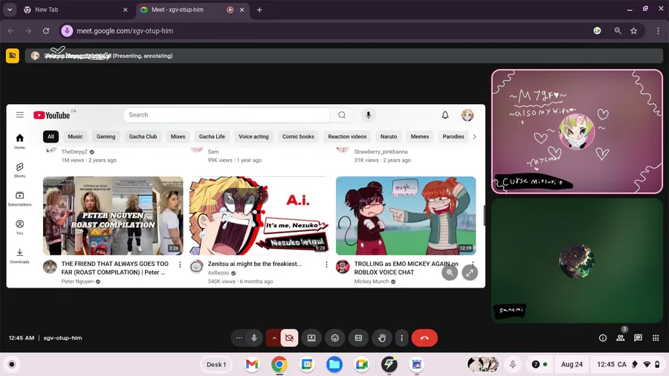Go to YouTube Home in sidebar
This screenshot has height=376, width=669.
pyautogui.click(x=19, y=141)
